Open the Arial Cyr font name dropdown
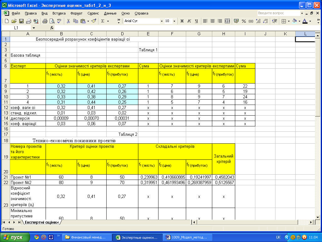The width and height of the screenshot is (322, 242). tap(162, 21)
